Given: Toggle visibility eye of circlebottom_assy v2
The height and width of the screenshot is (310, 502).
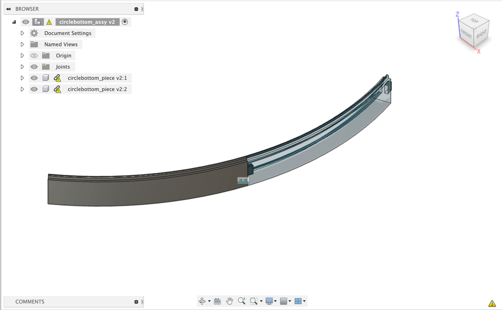Looking at the screenshot, I should point(25,22).
